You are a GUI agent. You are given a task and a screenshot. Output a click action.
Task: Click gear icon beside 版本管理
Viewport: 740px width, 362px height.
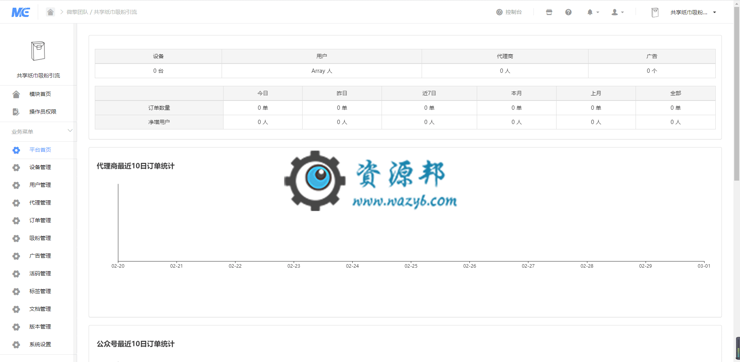pos(16,327)
